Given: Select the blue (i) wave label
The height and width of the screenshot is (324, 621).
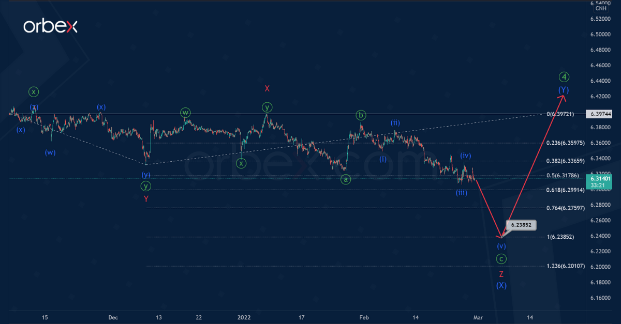Looking at the screenshot, I should point(382,159).
